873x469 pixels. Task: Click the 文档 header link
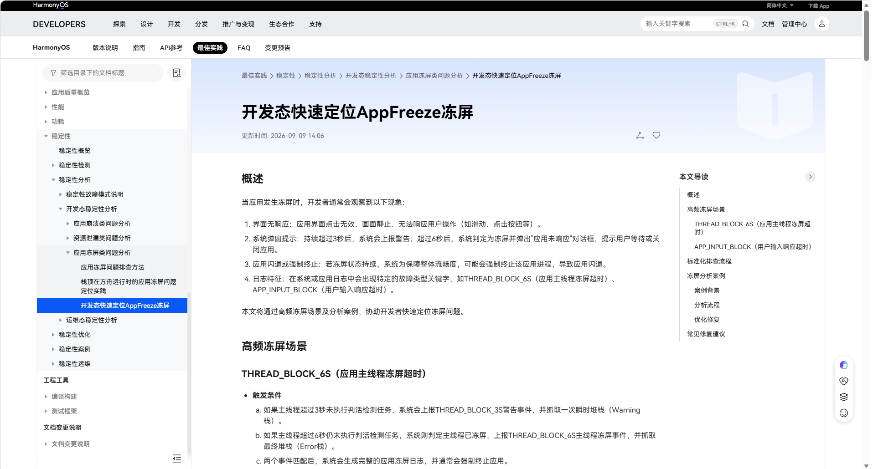pyautogui.click(x=768, y=24)
